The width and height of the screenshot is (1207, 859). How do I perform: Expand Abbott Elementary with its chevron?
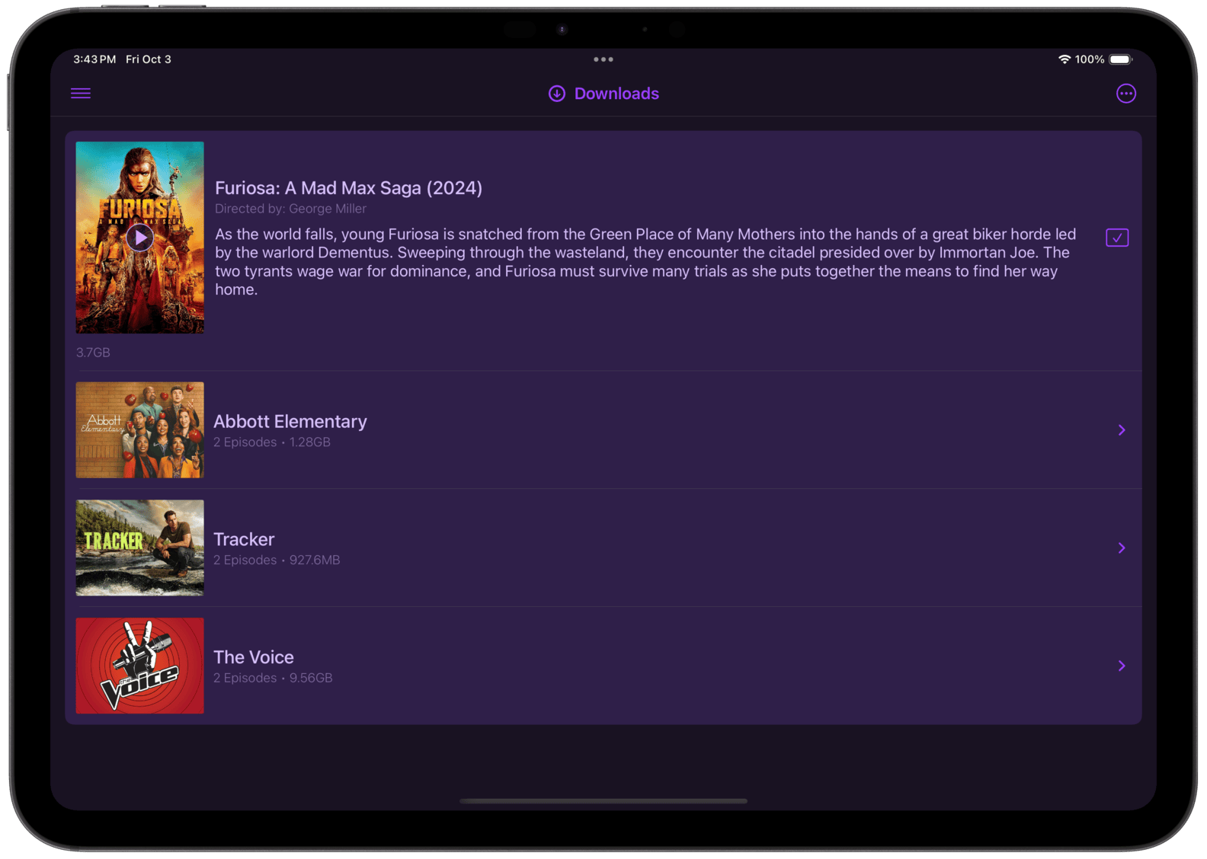point(1121,430)
